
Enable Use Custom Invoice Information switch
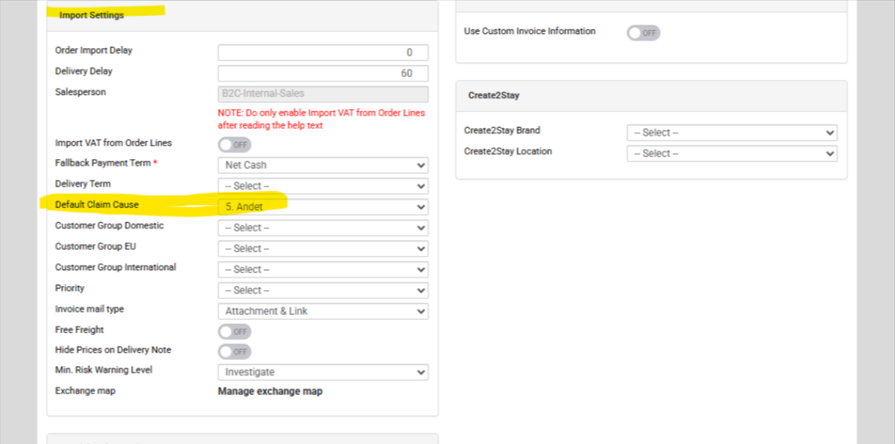[x=643, y=33]
